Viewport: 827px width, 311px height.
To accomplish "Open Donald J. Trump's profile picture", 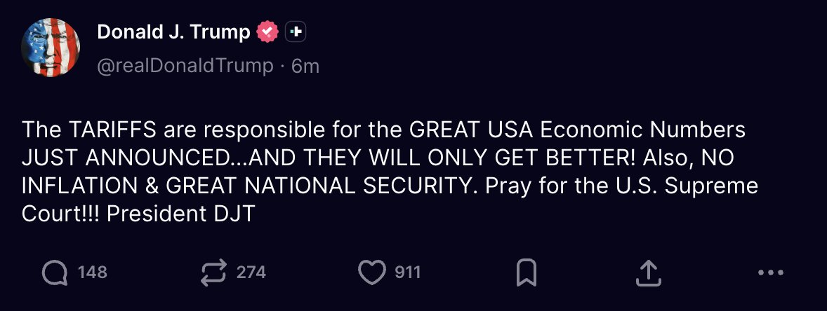I will tap(51, 48).
